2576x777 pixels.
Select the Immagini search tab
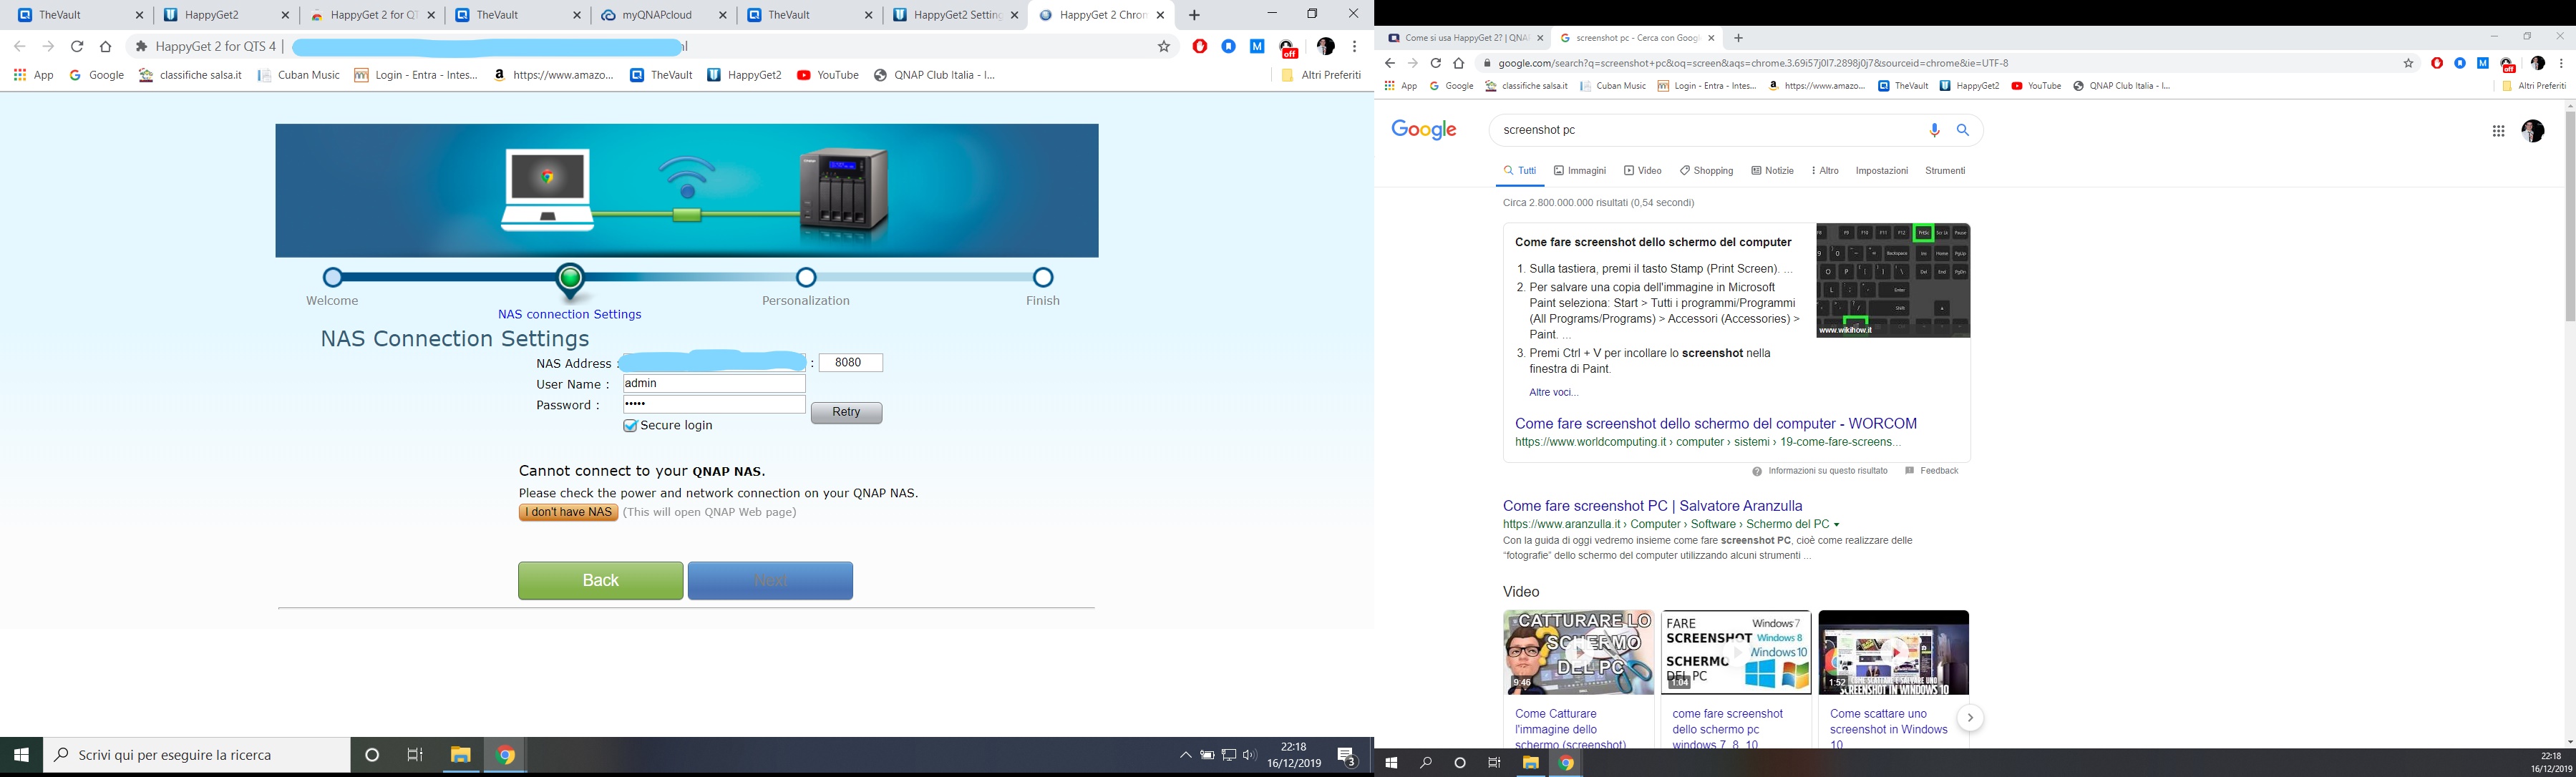point(1580,171)
